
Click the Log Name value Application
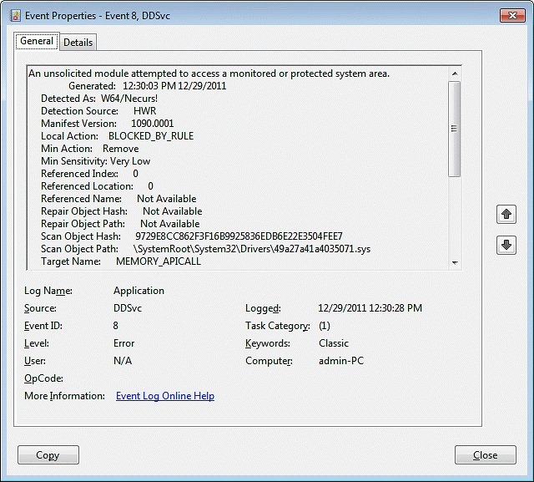point(139,291)
